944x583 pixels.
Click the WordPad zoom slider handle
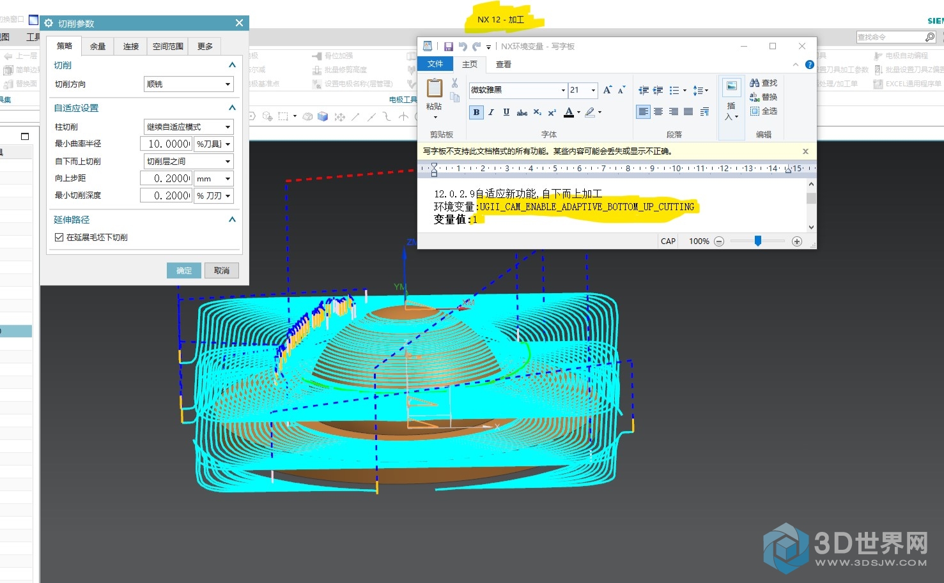[758, 241]
